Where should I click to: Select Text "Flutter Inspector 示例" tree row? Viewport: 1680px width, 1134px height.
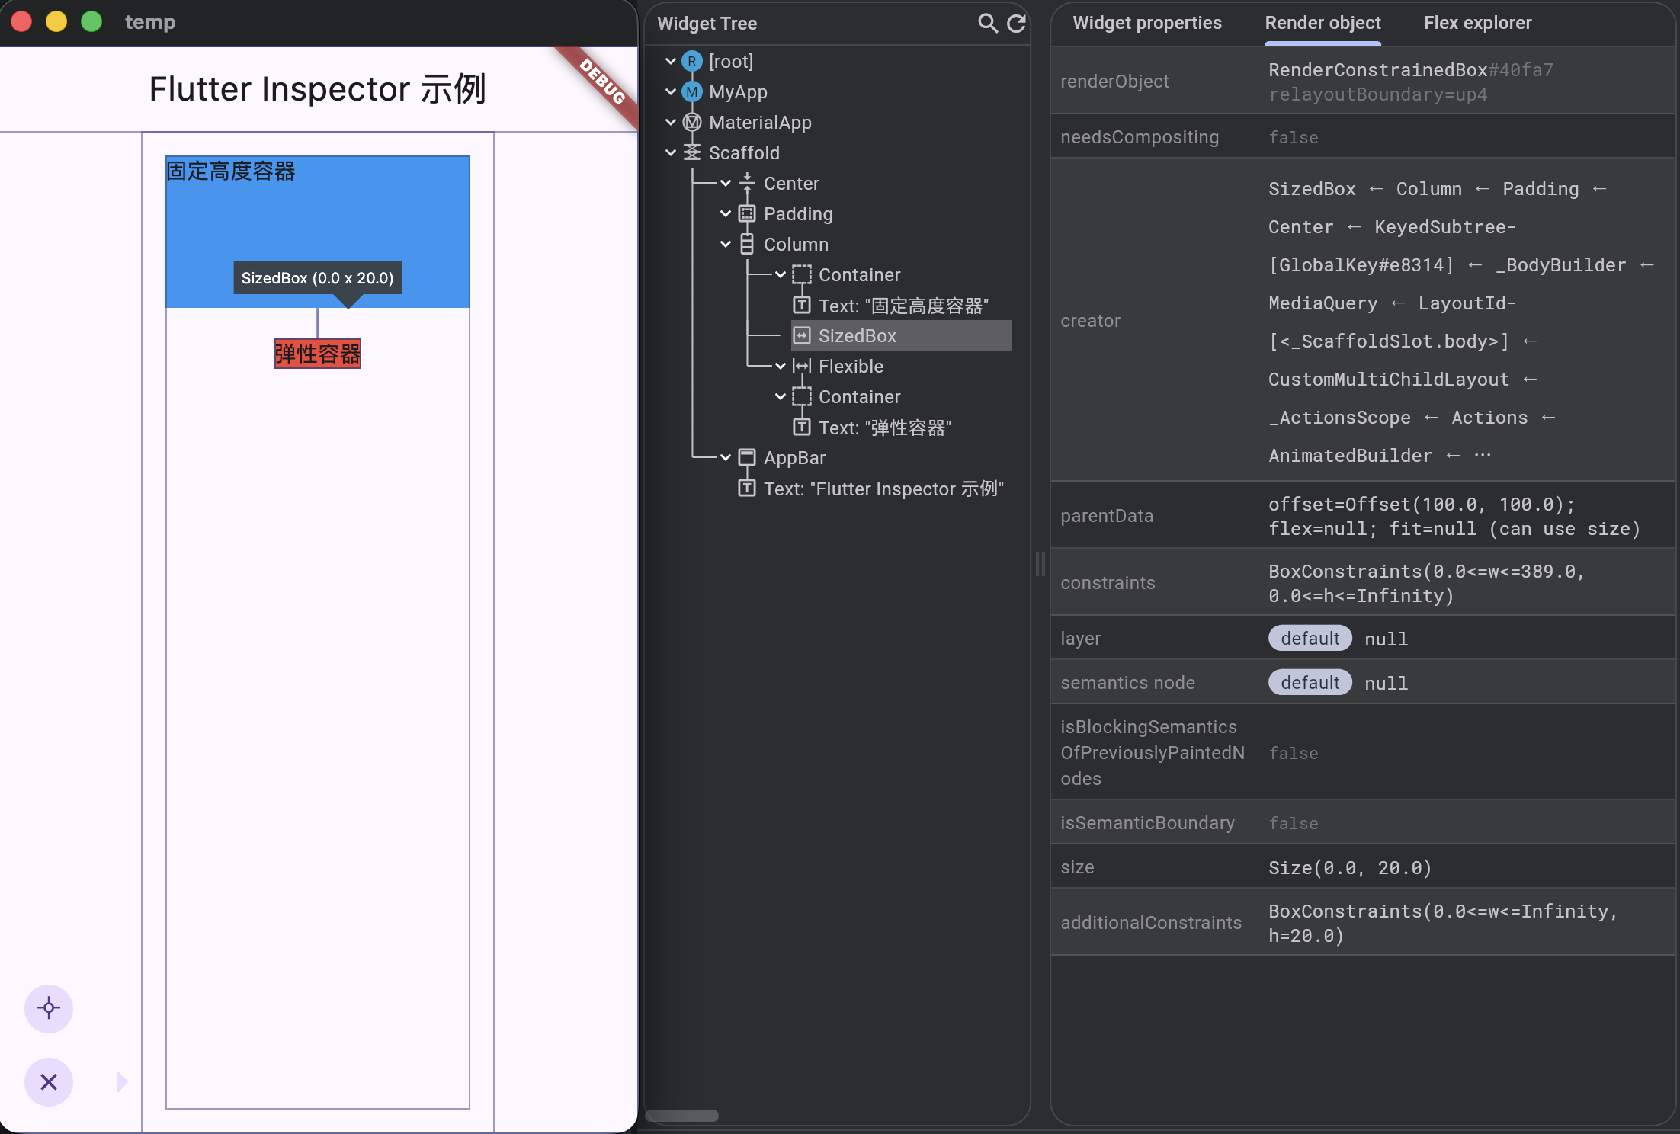pos(883,489)
